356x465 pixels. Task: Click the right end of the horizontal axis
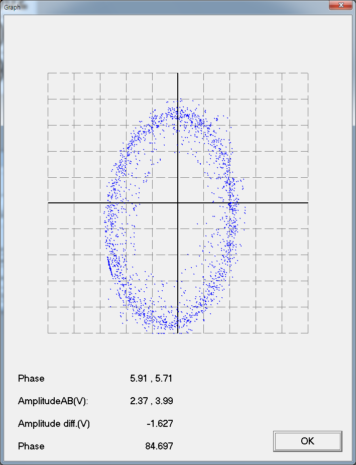coord(307,203)
